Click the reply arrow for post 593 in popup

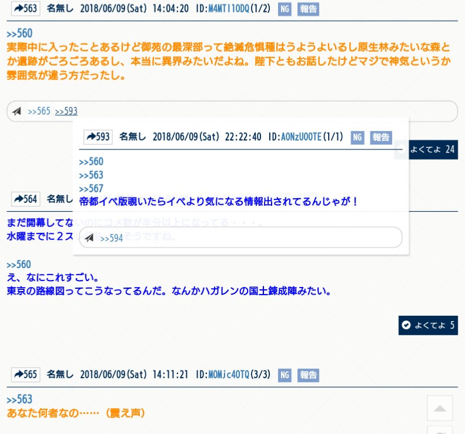click(98, 137)
